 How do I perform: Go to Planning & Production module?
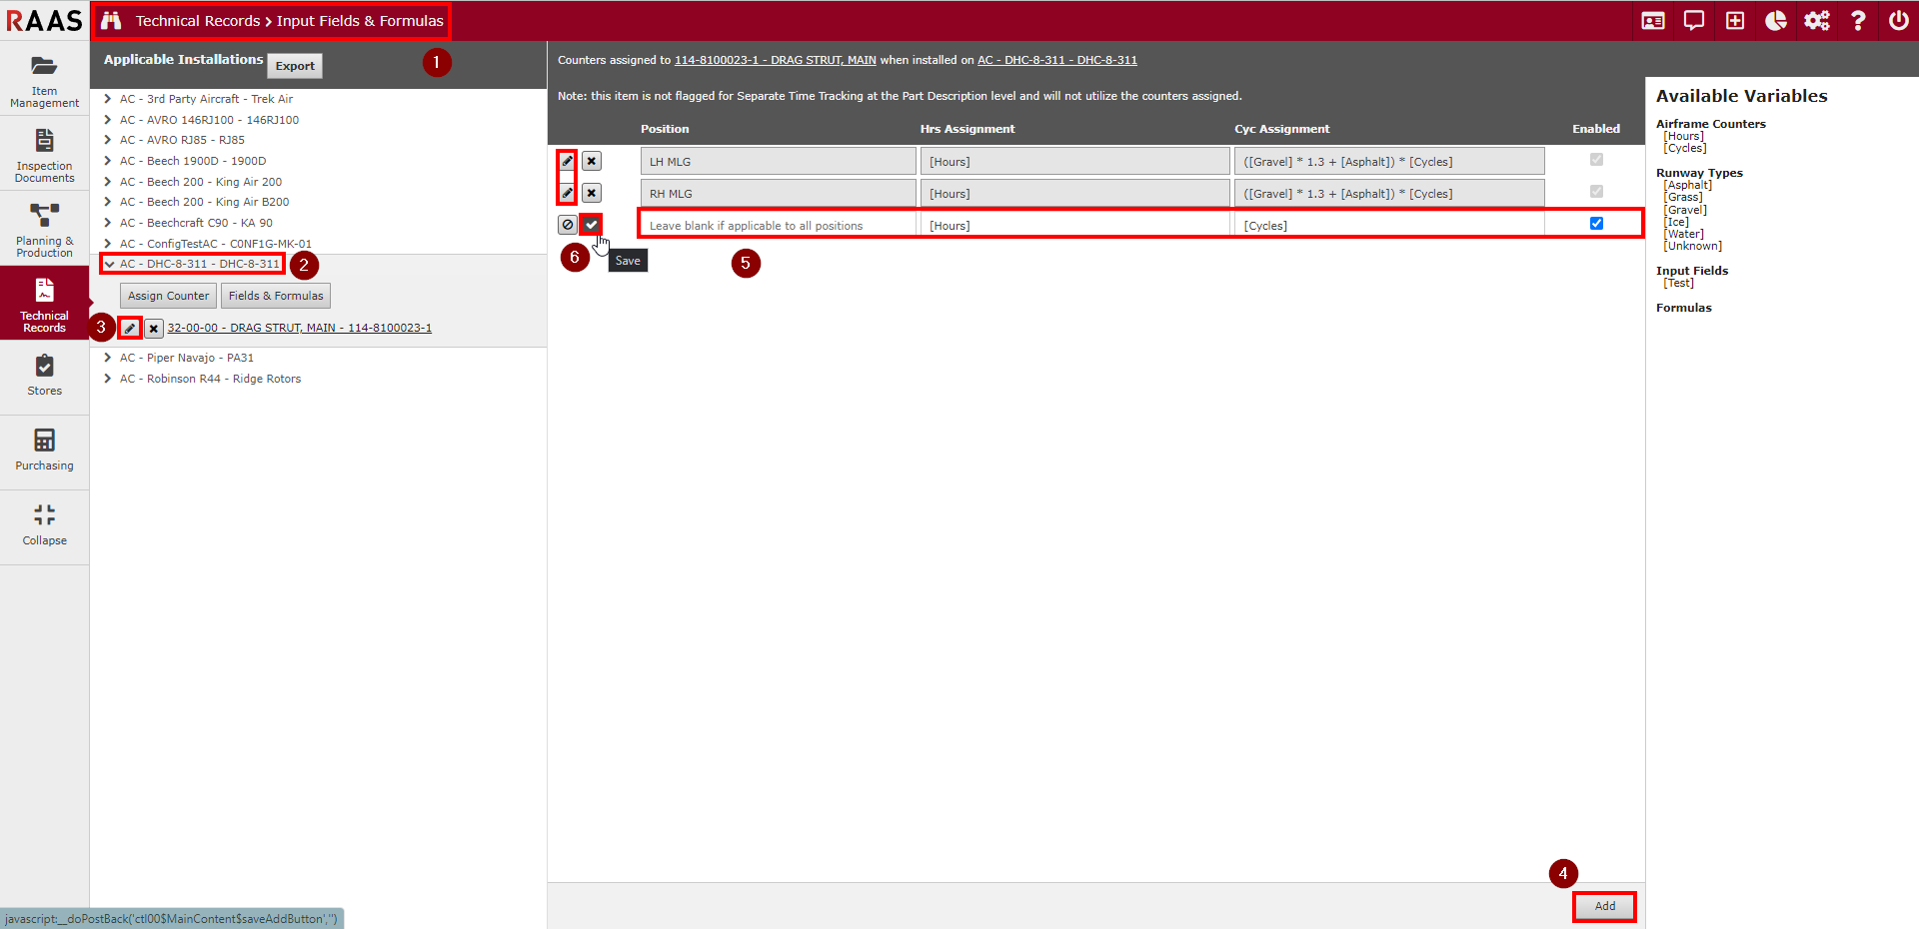click(x=44, y=229)
